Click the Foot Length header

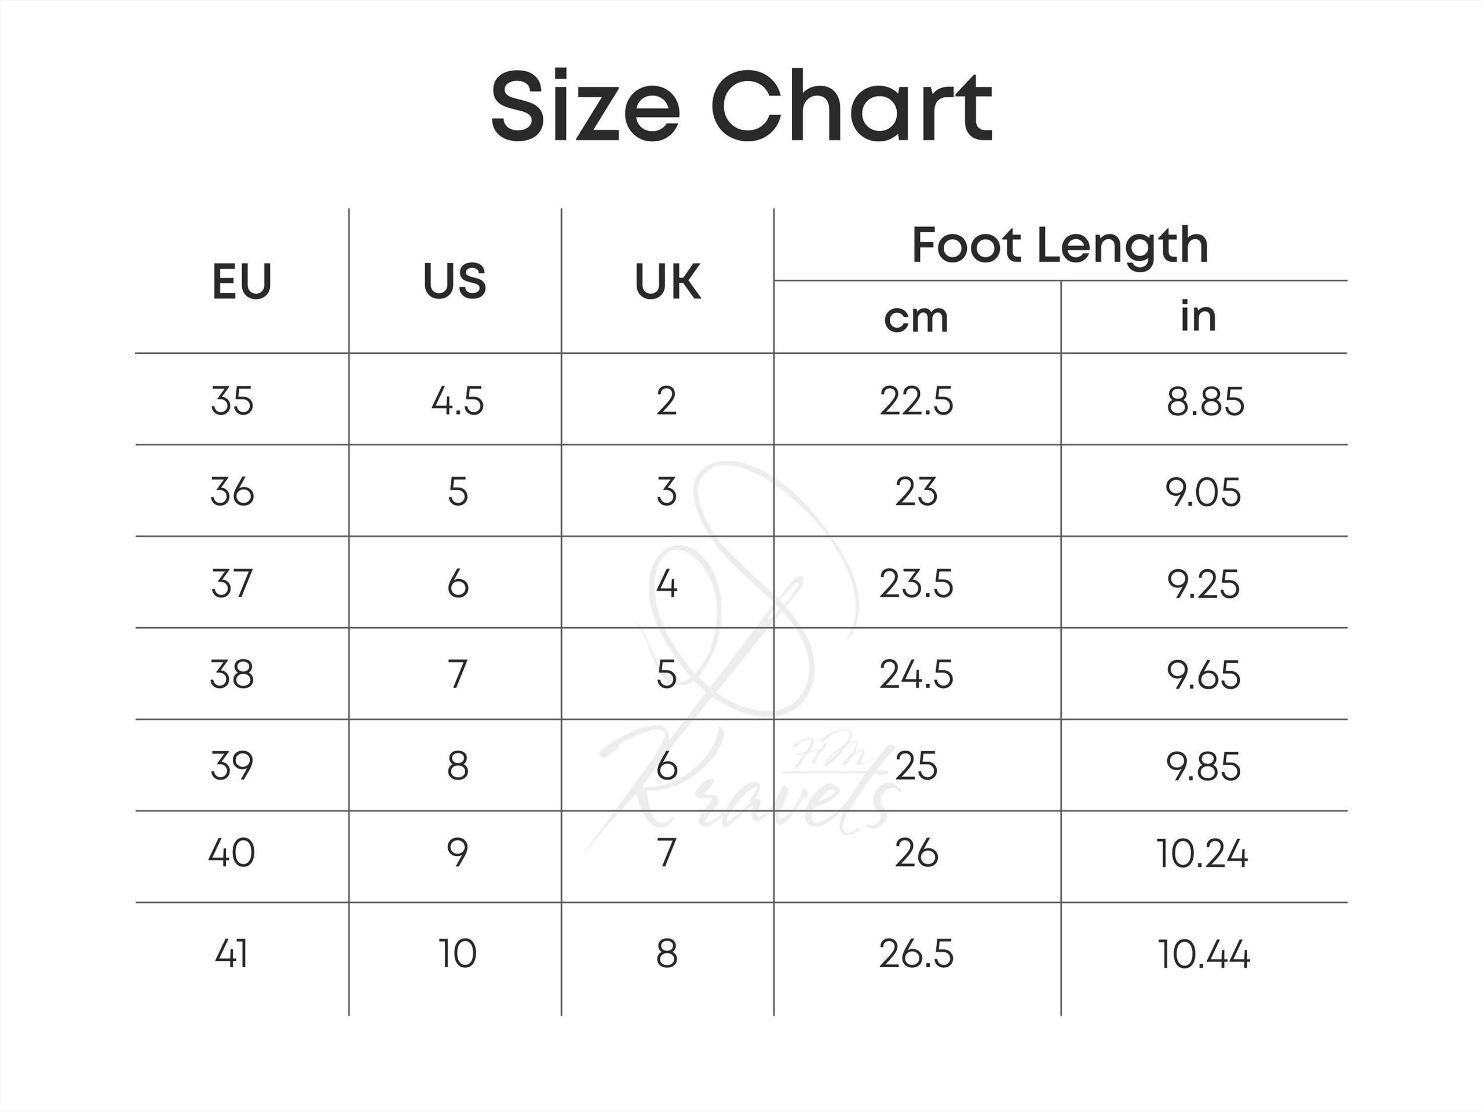1060,246
